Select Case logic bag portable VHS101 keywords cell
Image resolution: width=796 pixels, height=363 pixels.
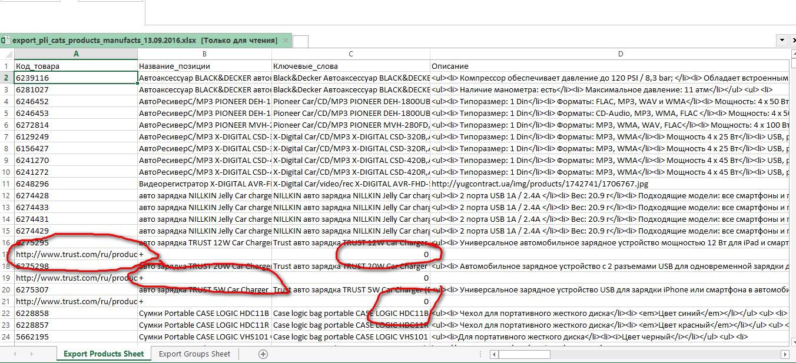pyautogui.click(x=351, y=337)
